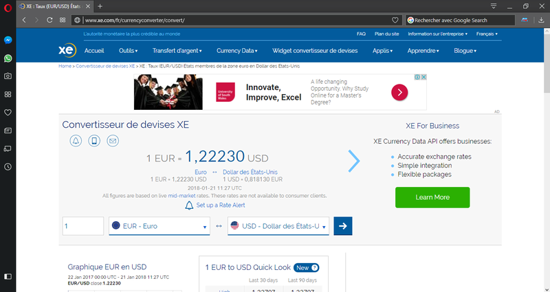550x292 pixels.
Task: Open Speed Dial grid button in toolbar
Action: [63, 20]
